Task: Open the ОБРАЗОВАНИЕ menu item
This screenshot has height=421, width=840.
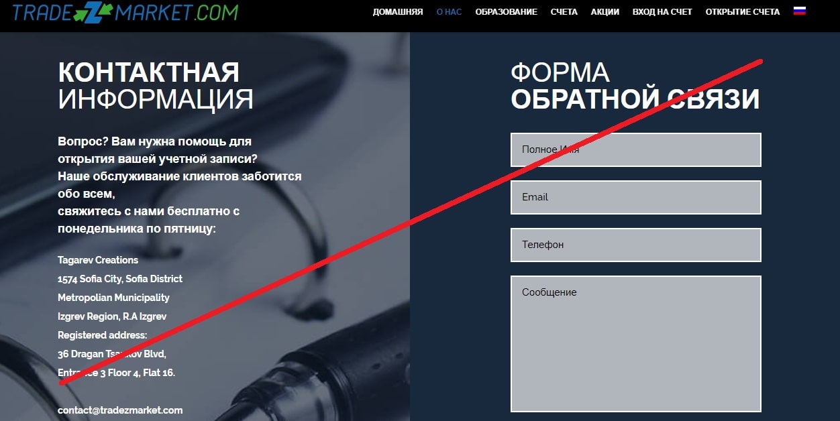Action: click(x=507, y=12)
